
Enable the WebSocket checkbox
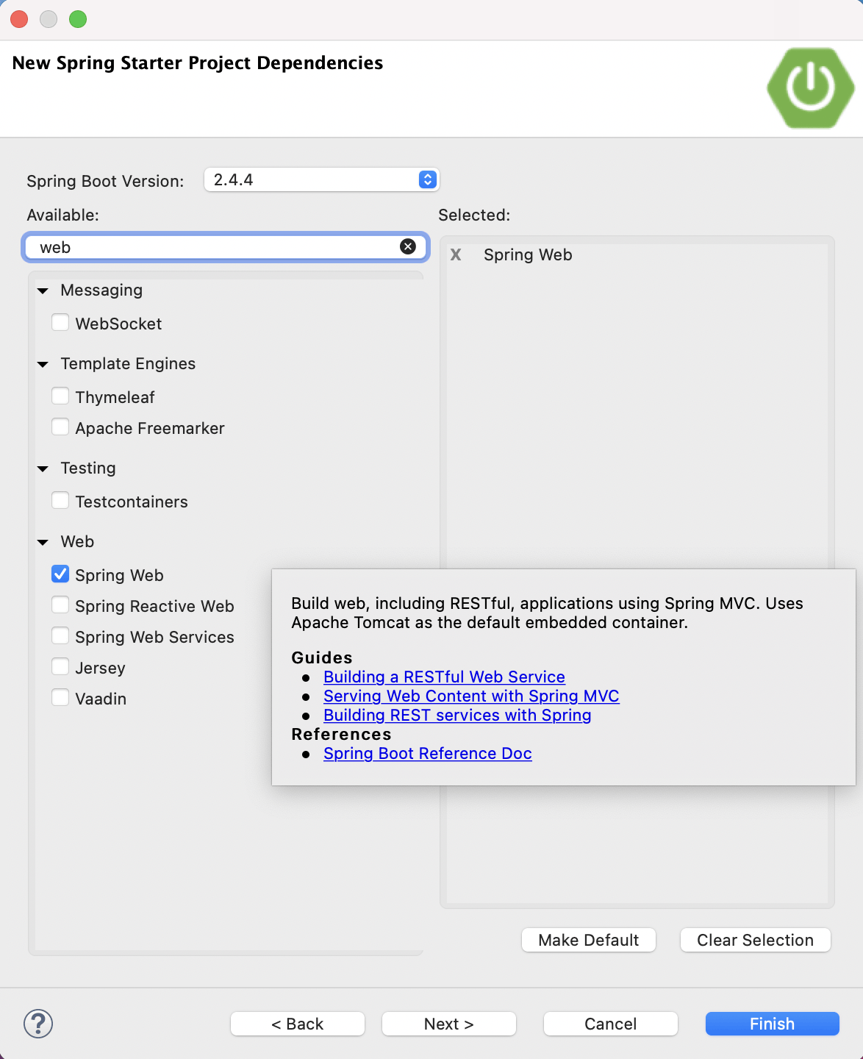(x=60, y=323)
